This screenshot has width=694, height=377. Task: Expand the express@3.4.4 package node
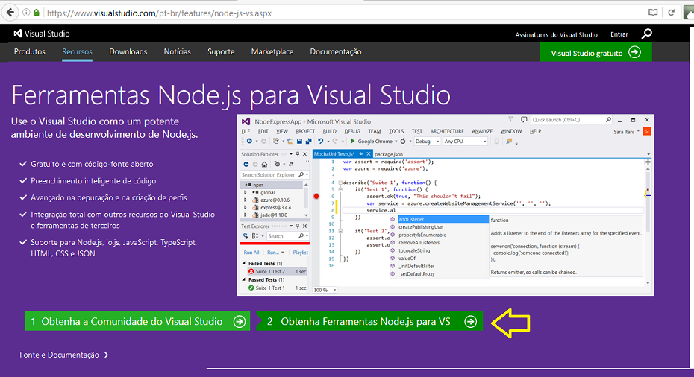click(x=246, y=207)
